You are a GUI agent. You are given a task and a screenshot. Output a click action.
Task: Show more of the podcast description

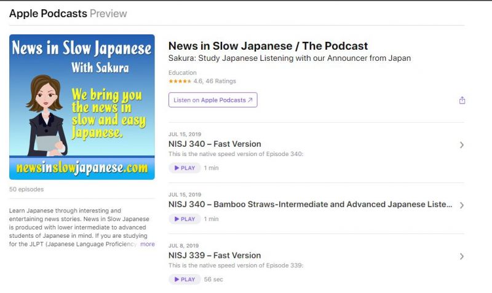(x=148, y=244)
